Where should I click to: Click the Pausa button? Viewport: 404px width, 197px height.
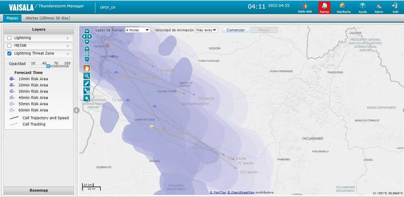[264, 30]
